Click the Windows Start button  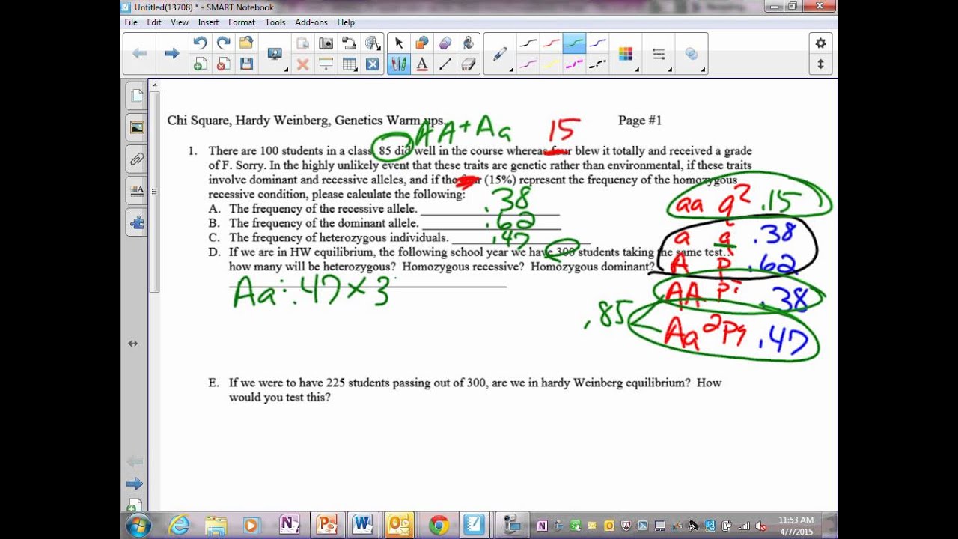tap(138, 526)
